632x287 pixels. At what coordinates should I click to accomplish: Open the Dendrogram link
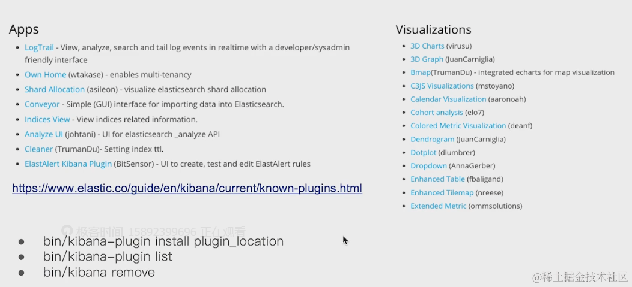[x=432, y=140]
